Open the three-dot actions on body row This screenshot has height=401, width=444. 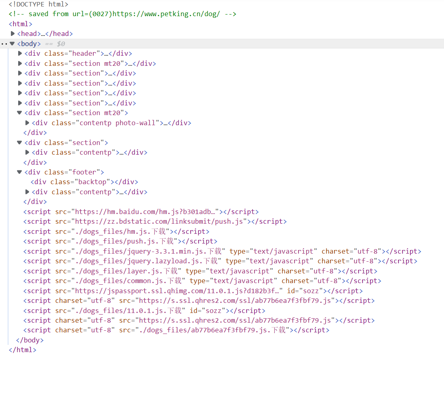(4, 44)
